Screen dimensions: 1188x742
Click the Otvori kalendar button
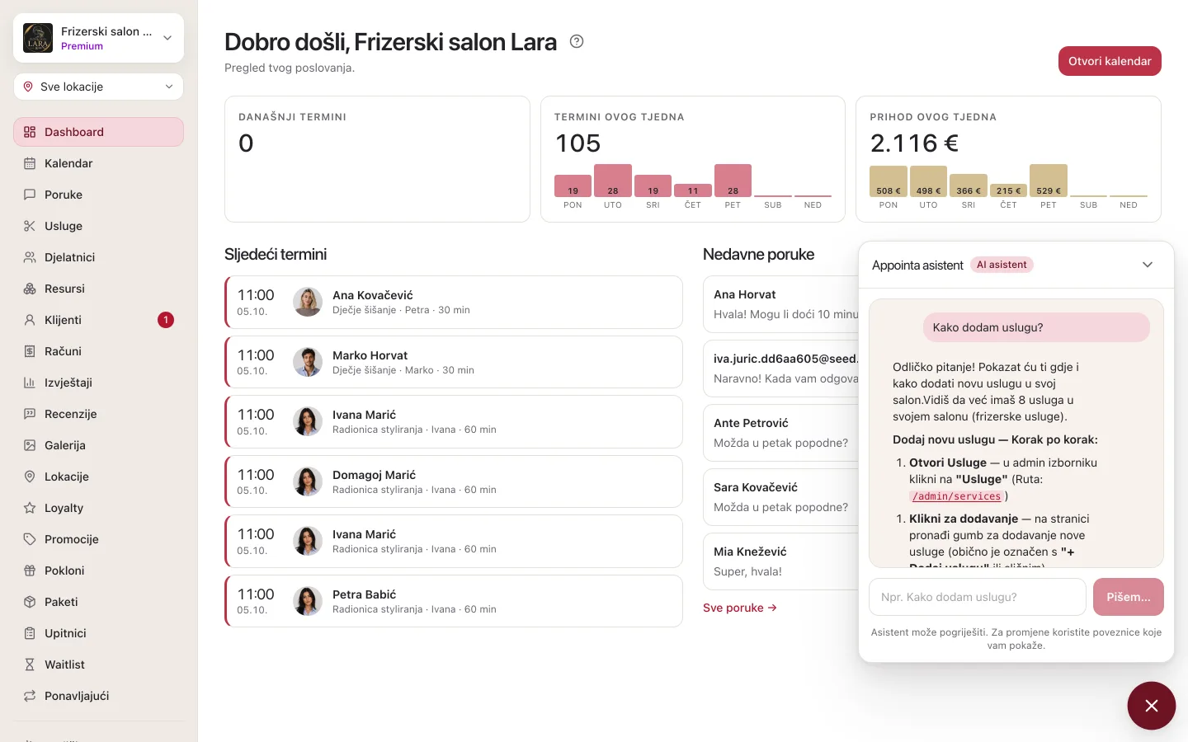click(1110, 61)
